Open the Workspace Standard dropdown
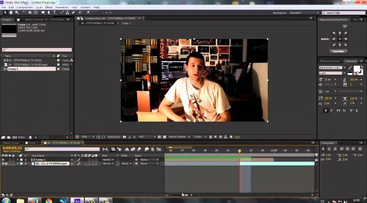Screen dimensions: 367x203 tap(304, 13)
